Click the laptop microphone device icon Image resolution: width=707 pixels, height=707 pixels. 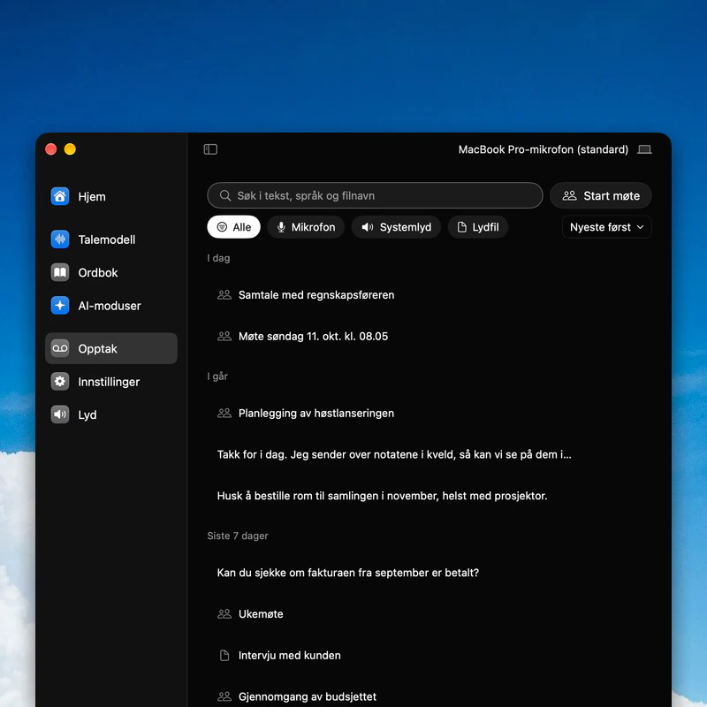click(x=644, y=149)
